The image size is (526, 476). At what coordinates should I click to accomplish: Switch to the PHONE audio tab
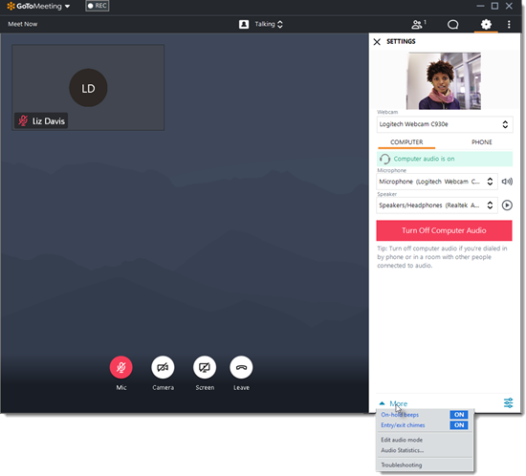(481, 142)
